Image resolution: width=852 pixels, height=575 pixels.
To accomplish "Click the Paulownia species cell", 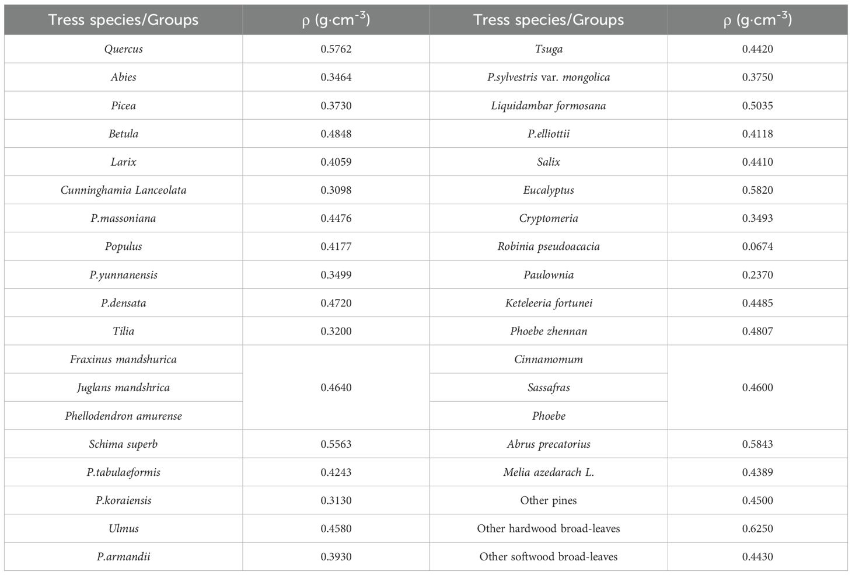I will (548, 275).
